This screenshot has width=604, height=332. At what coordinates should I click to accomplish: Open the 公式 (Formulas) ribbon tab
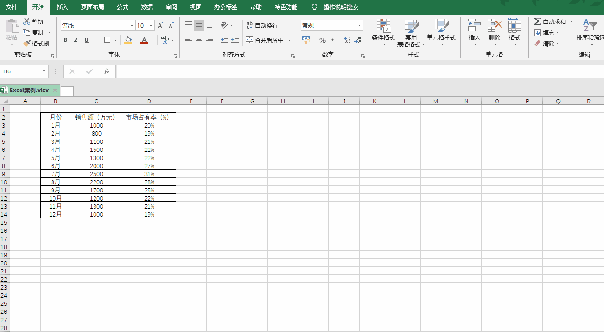click(122, 7)
